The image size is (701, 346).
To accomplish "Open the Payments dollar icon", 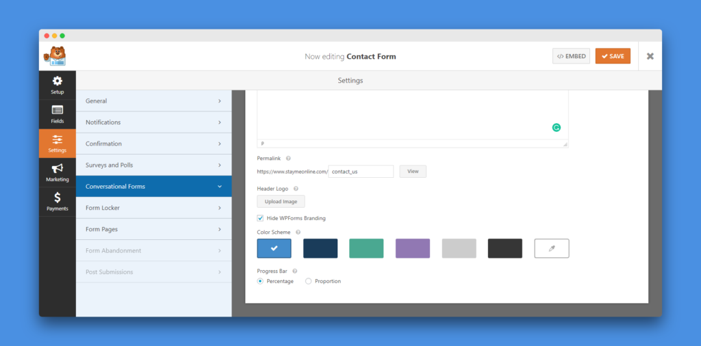I will tap(58, 198).
